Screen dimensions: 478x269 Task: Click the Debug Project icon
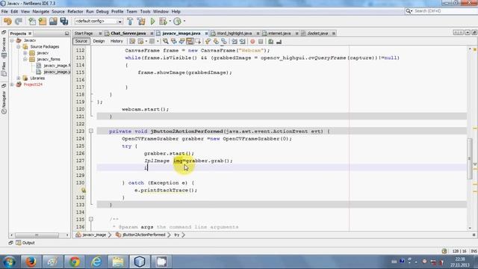click(x=163, y=22)
